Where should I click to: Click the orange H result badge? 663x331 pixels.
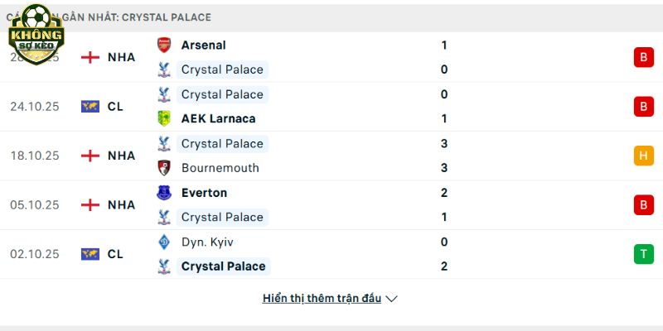tap(643, 156)
